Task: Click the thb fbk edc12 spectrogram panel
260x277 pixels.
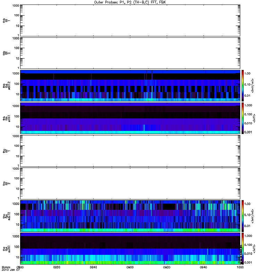Action: point(130,86)
